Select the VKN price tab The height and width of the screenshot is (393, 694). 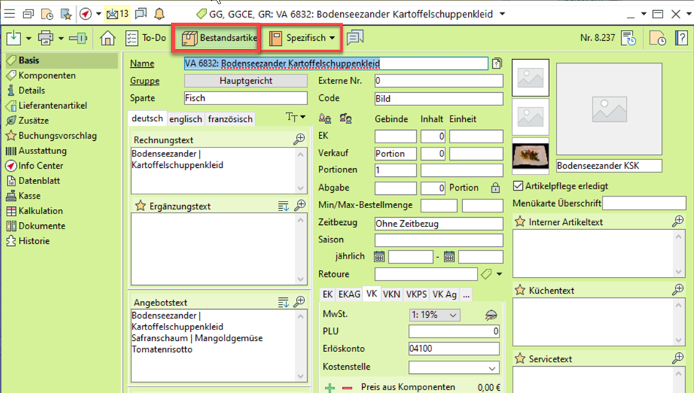pos(391,294)
